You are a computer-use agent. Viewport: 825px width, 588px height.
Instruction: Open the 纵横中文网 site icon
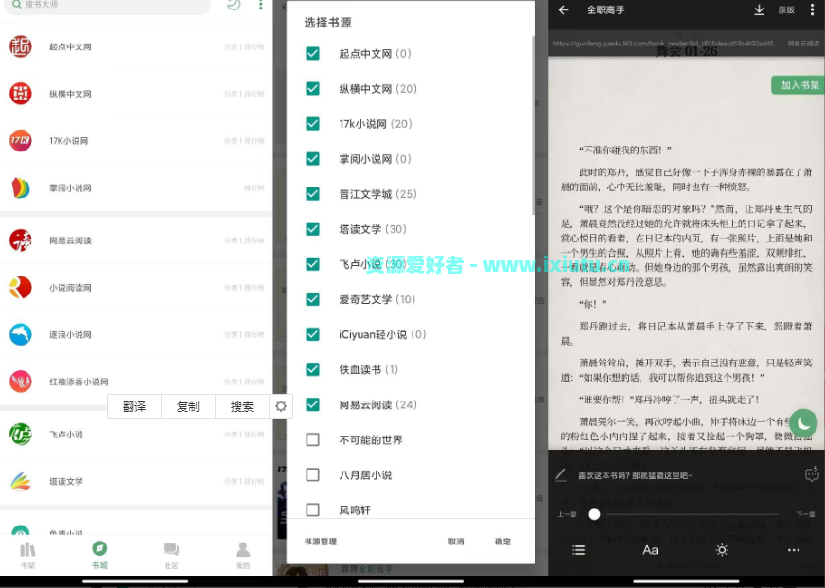(x=21, y=93)
